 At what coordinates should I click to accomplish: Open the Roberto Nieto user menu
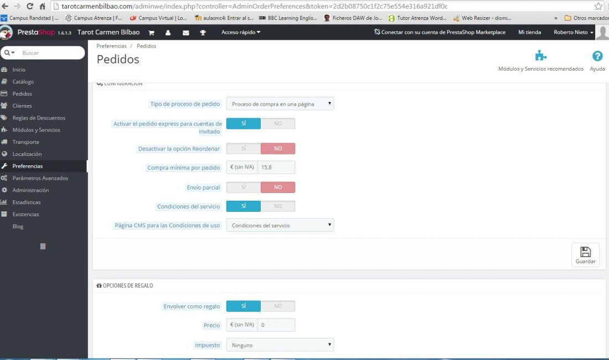pos(573,32)
